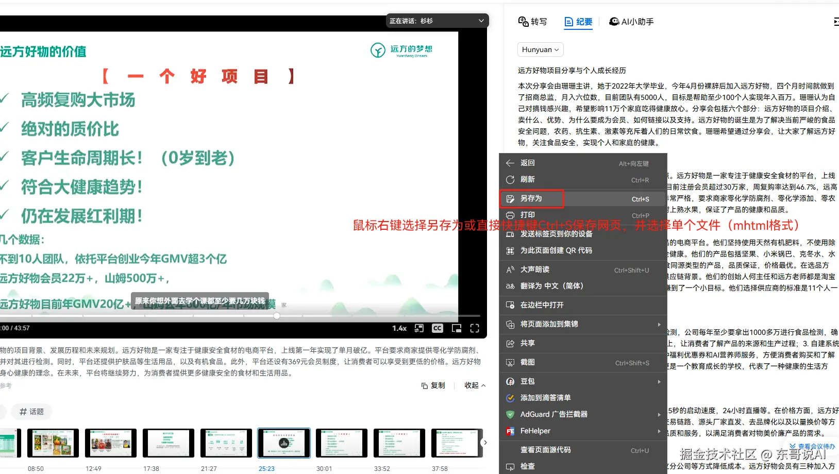Open the AI小助手 tab
Image resolution: width=839 pixels, height=474 pixels.
tap(631, 22)
